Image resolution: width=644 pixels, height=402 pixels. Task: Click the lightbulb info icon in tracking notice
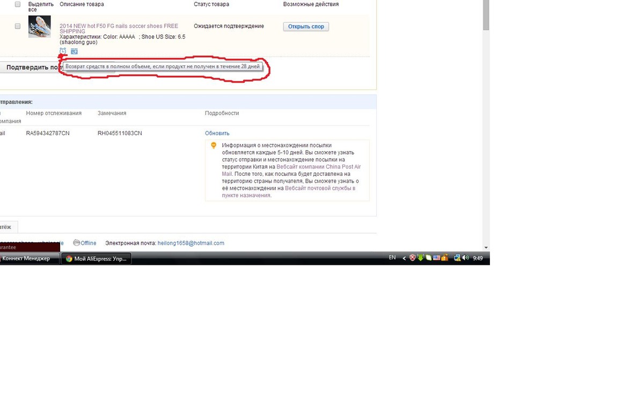pos(214,145)
